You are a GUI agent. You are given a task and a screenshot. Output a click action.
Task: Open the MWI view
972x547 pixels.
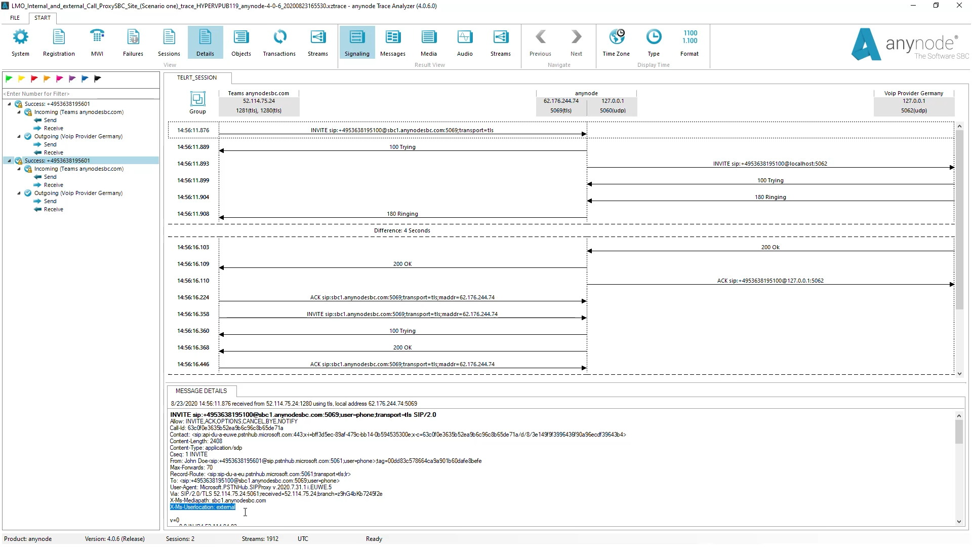[97, 43]
